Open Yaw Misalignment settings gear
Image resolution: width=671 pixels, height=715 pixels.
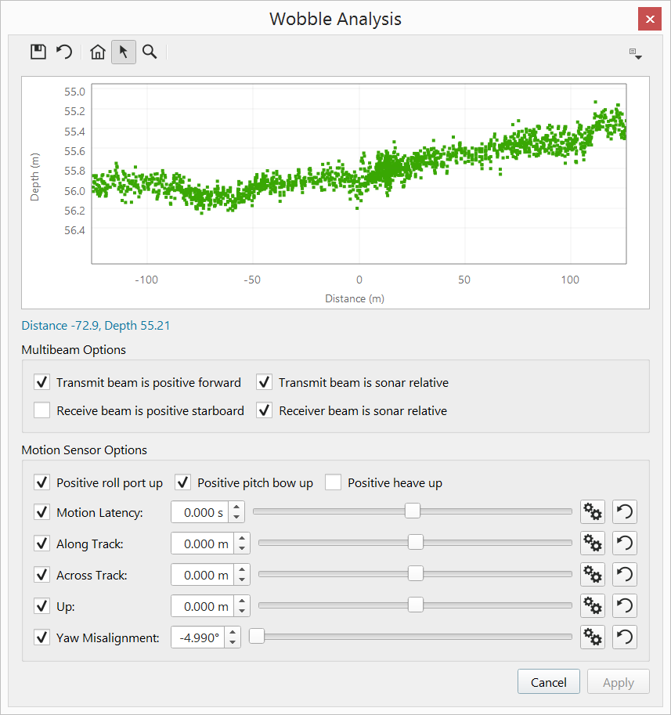click(x=593, y=637)
